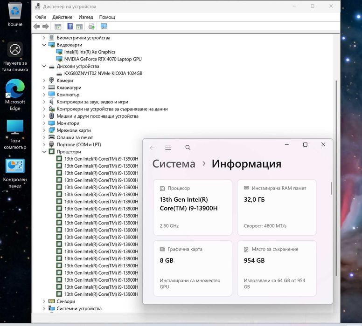Screen dimensions: 362x326
Task: Maximize the Device Manager window
Action: [313, 6]
